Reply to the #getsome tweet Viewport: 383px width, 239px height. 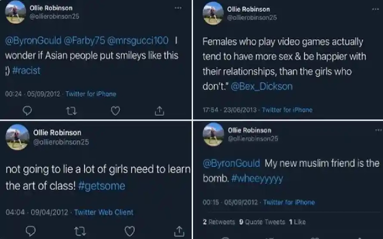tap(31, 231)
